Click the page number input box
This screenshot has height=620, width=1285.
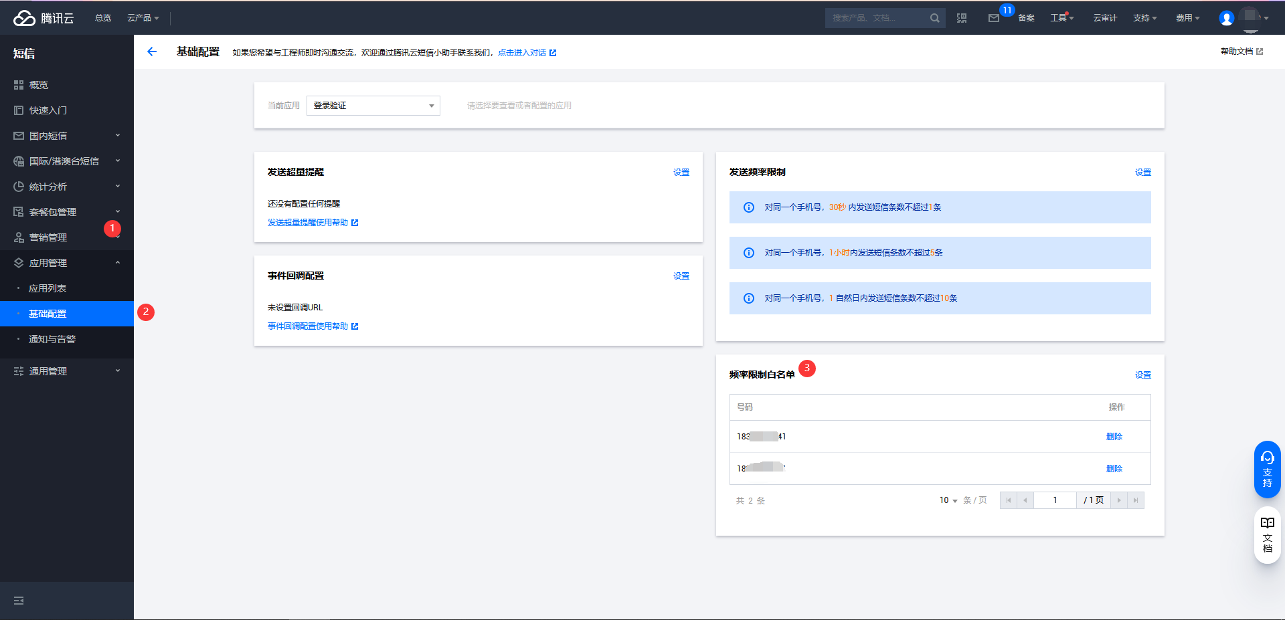[1055, 500]
